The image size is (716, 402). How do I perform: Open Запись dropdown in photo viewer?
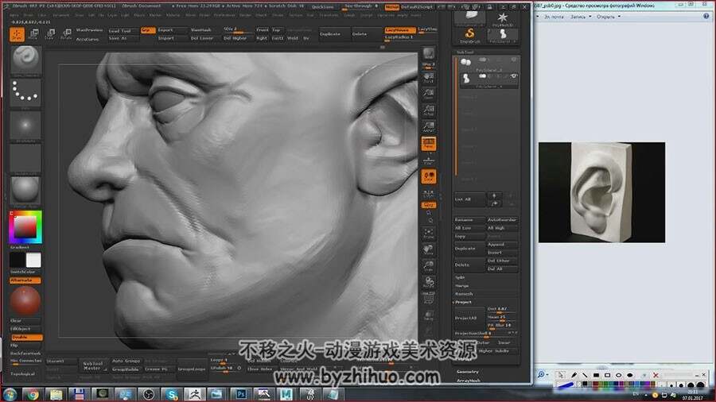click(x=581, y=17)
